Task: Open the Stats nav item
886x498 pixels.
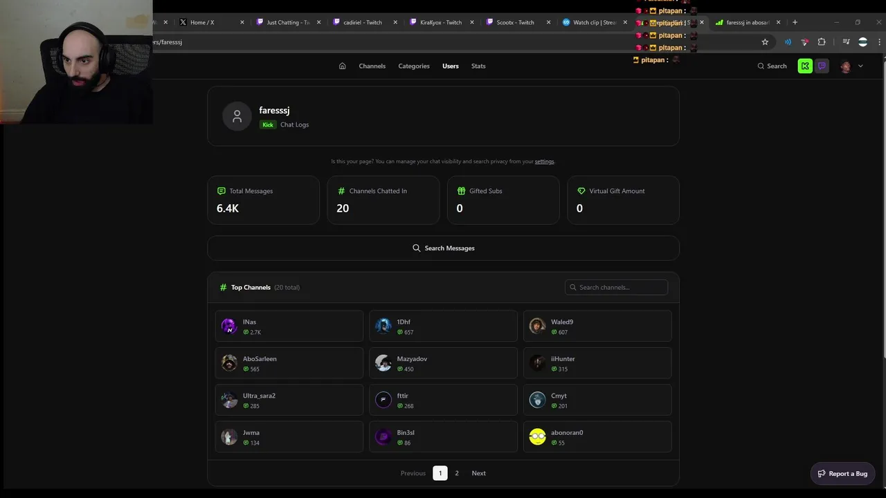Action: 478,66
